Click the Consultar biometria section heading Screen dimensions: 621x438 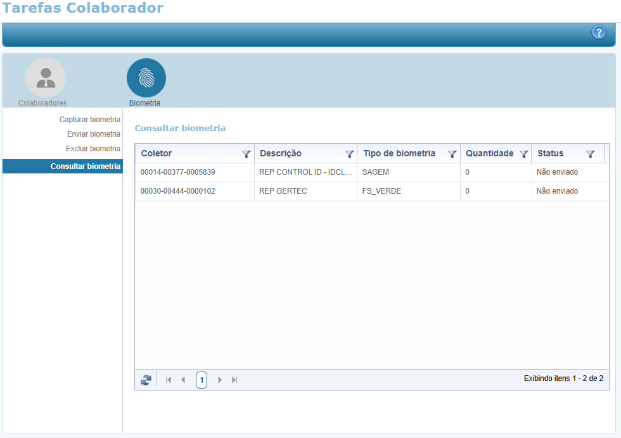coord(180,128)
